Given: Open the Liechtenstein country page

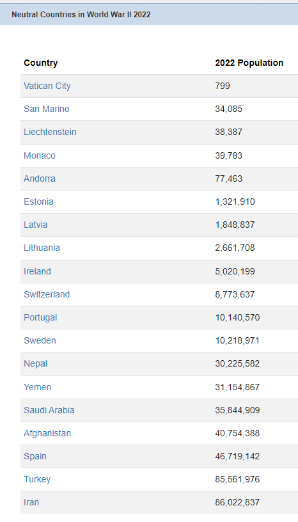Looking at the screenshot, I should (50, 132).
